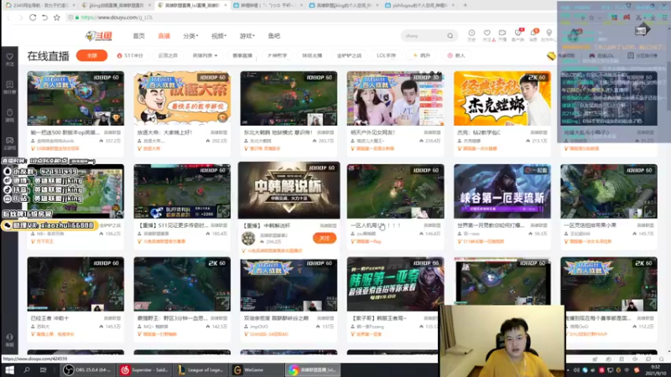Select the 新人 filter pill
The width and height of the screenshot is (671, 377).
[x=456, y=55]
